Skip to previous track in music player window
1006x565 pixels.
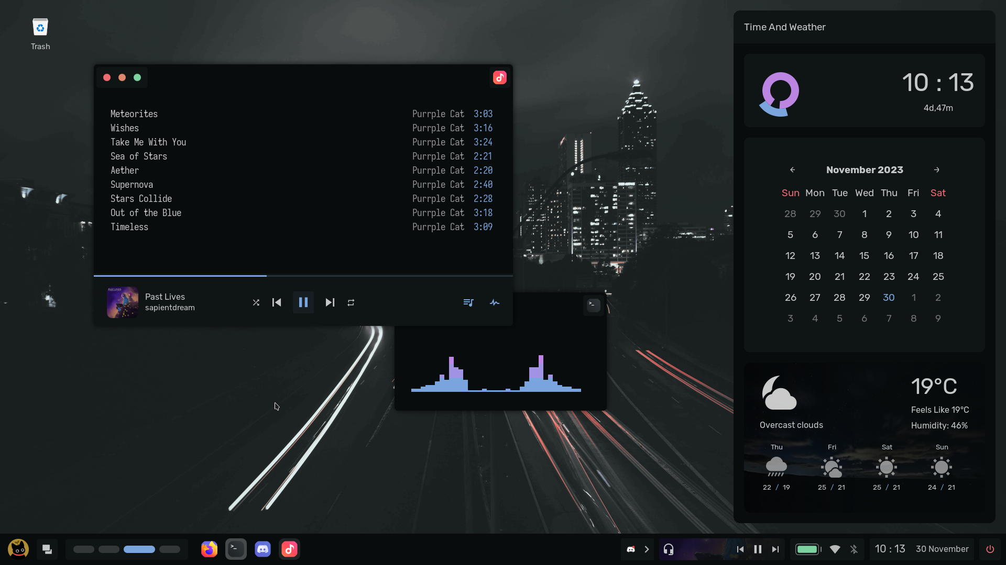pos(277,302)
